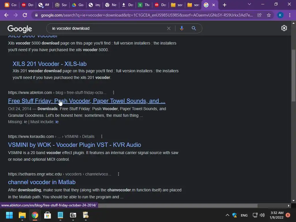Open network settings tray icon
Image resolution: width=296 pixels, height=222 pixels.
pyautogui.click(x=255, y=215)
